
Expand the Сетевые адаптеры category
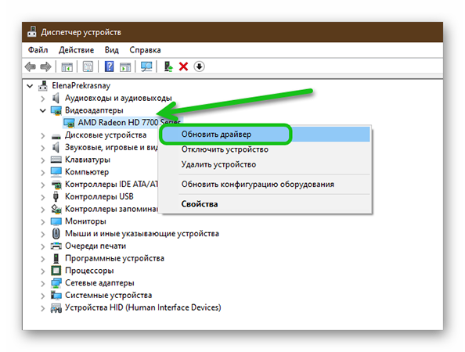[43, 283]
